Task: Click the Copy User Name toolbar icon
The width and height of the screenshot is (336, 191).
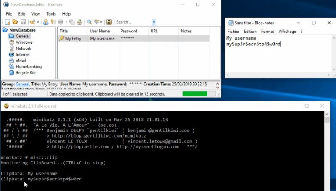Action: [46, 22]
